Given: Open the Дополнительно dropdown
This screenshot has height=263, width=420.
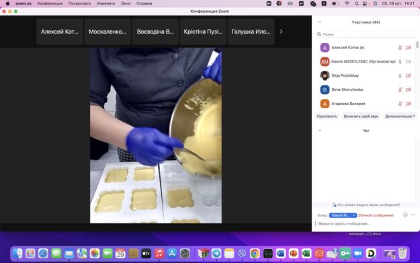Looking at the screenshot, I should tap(400, 116).
